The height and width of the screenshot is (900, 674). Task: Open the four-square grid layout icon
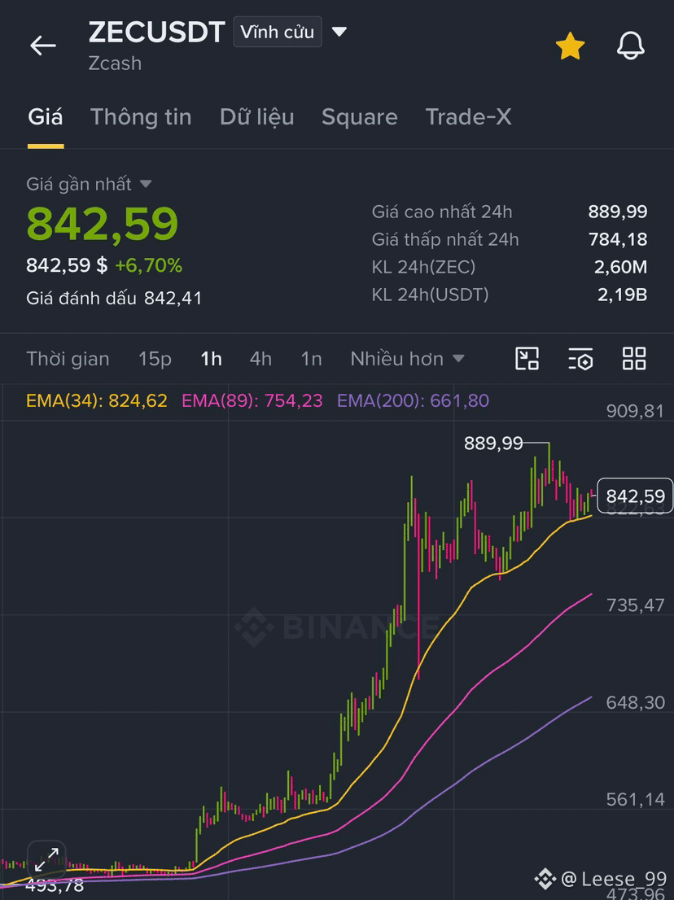(x=634, y=358)
